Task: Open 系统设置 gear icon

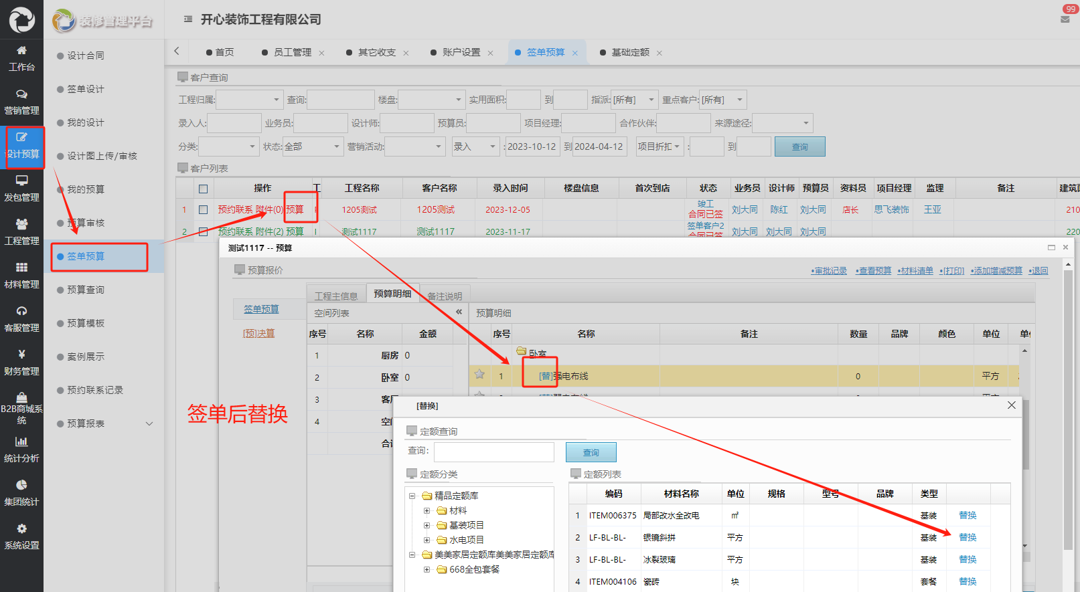Action: point(21,529)
